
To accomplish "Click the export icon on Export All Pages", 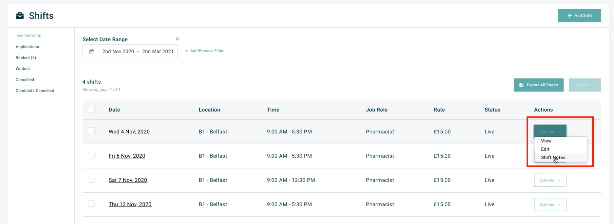I will tap(522, 85).
